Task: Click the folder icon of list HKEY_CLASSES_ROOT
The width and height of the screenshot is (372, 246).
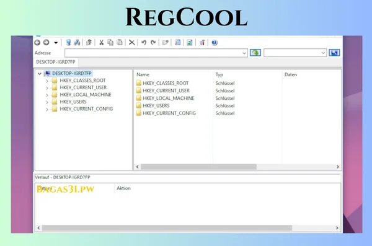Action: tap(138, 83)
